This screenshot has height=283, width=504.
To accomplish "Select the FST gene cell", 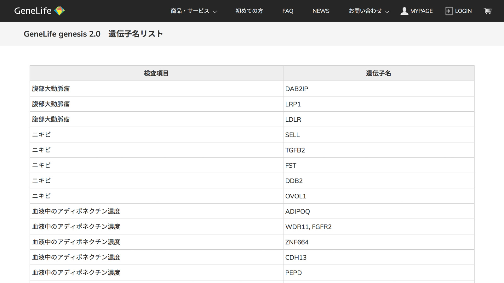I will 379,165.
